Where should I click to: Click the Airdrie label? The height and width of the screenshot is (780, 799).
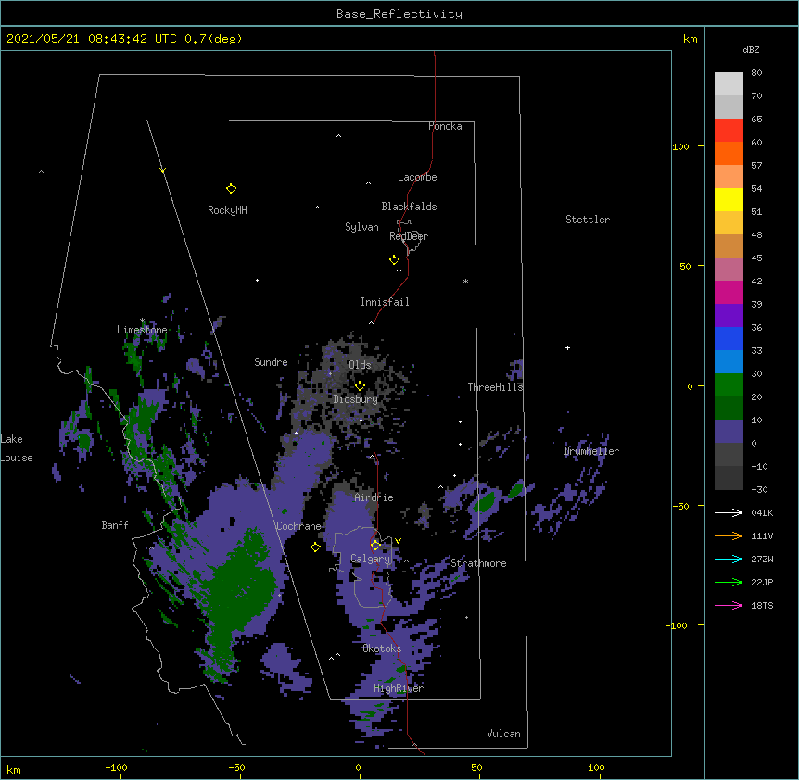[x=374, y=497]
